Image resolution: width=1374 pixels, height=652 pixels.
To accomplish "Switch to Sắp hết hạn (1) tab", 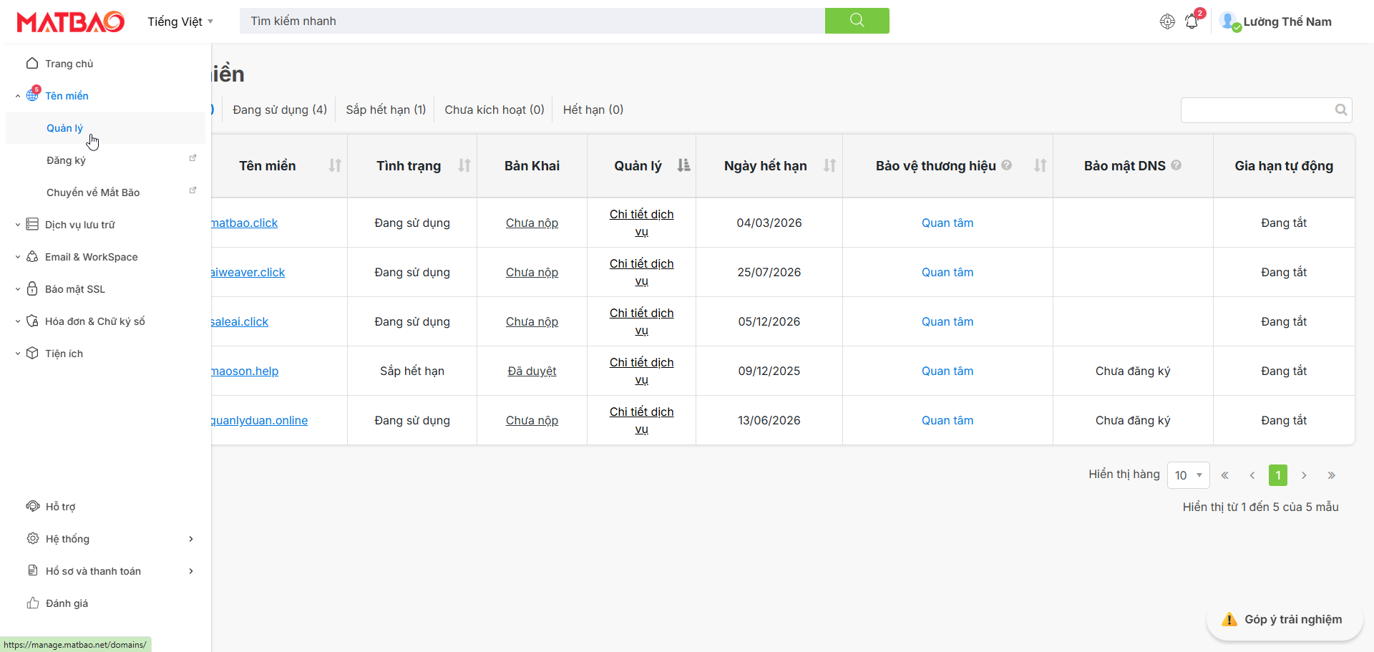I will point(386,110).
